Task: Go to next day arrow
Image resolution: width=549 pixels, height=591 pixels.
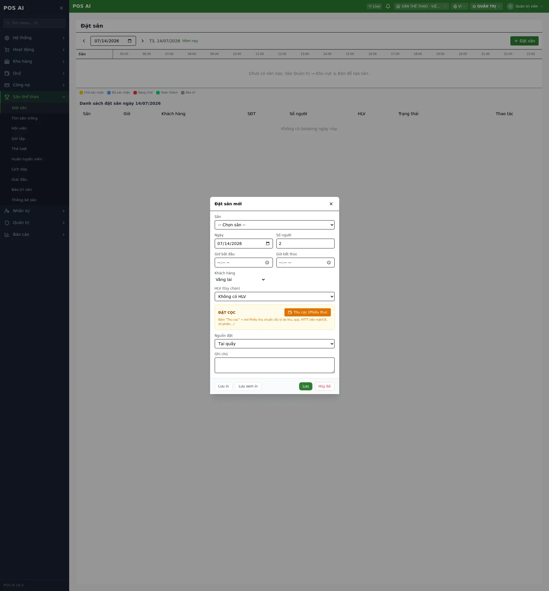Action: pos(143,41)
